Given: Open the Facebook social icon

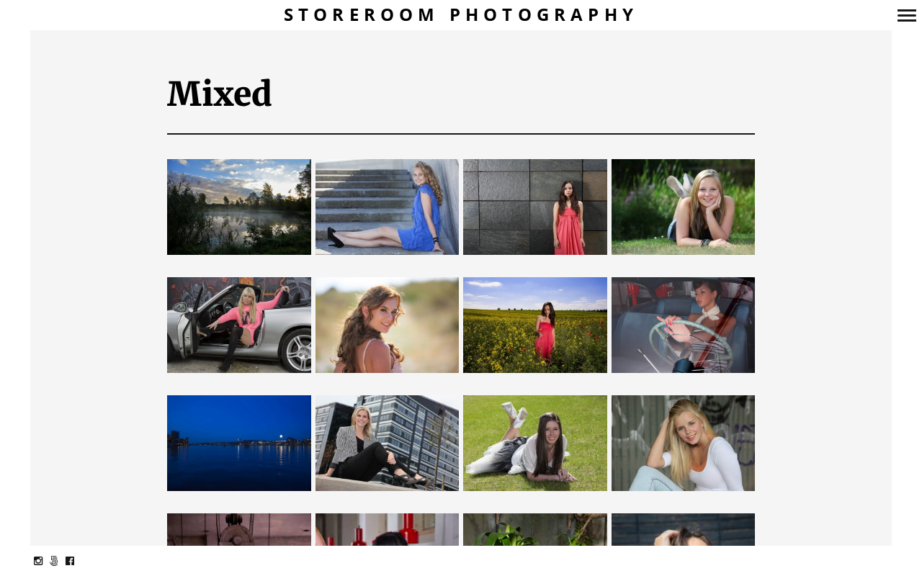Looking at the screenshot, I should pos(70,561).
